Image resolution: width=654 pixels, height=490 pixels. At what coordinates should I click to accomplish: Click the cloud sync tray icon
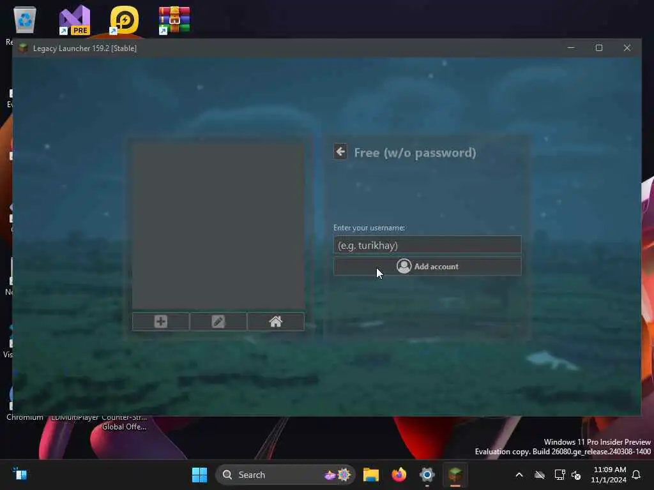click(x=540, y=475)
